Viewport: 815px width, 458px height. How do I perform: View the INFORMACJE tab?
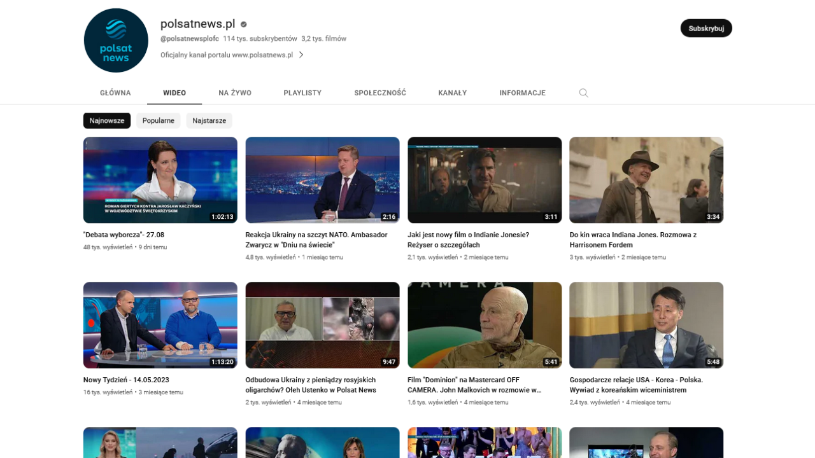522,93
